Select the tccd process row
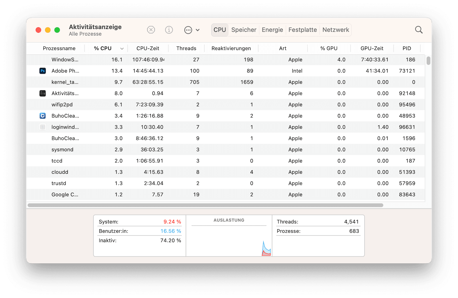The image size is (458, 298). (226, 161)
